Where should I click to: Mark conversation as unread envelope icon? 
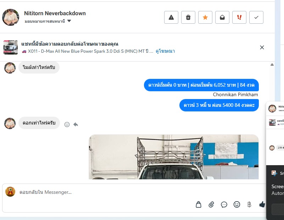(222, 17)
